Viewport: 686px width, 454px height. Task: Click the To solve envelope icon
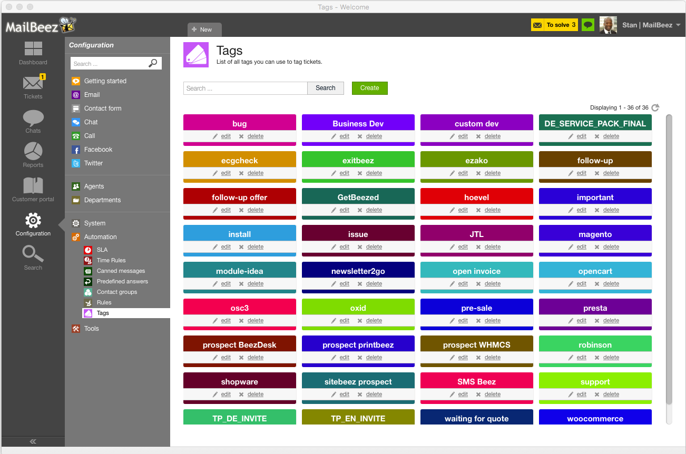(537, 25)
